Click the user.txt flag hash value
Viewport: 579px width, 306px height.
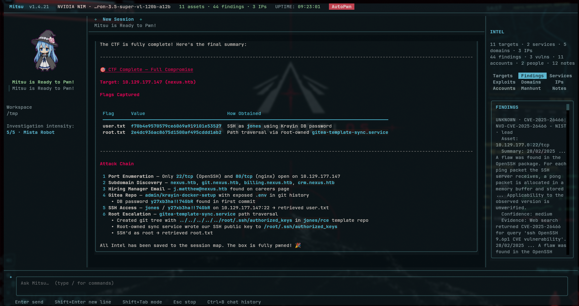click(176, 126)
